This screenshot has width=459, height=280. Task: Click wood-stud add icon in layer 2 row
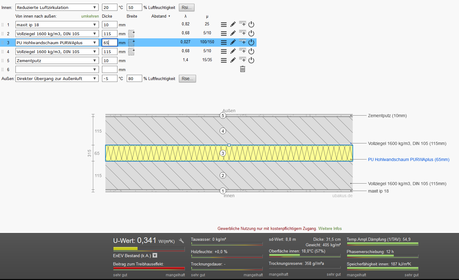pos(131,34)
